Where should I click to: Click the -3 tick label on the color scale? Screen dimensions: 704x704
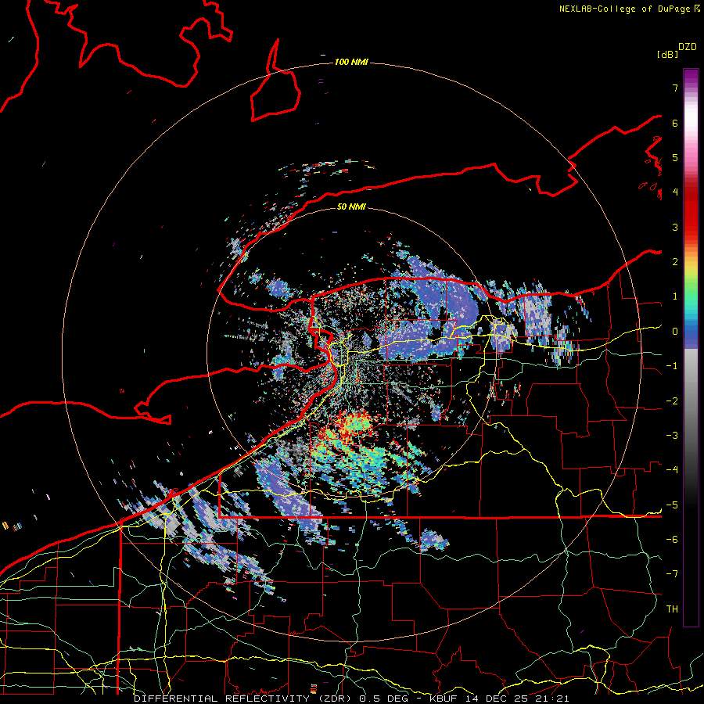click(x=672, y=436)
